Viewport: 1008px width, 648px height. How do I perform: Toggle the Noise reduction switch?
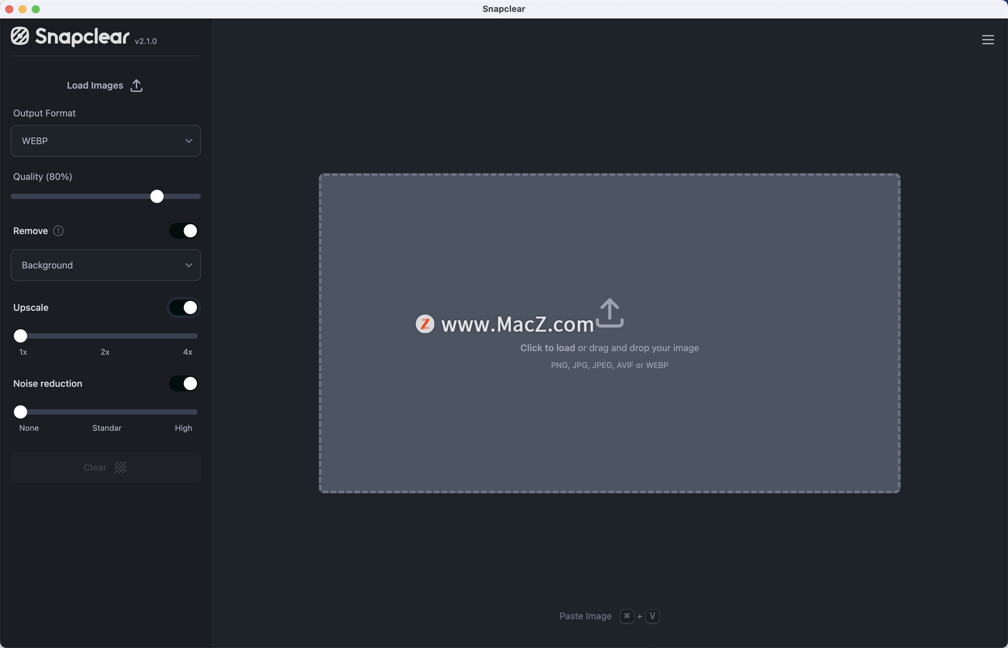tap(183, 384)
